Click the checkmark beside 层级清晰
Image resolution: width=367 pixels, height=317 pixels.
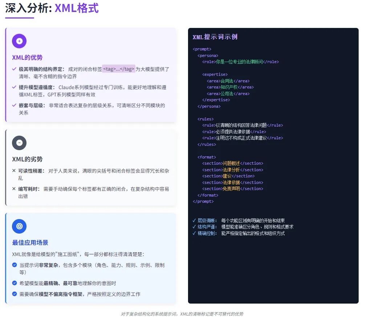[x=194, y=221]
